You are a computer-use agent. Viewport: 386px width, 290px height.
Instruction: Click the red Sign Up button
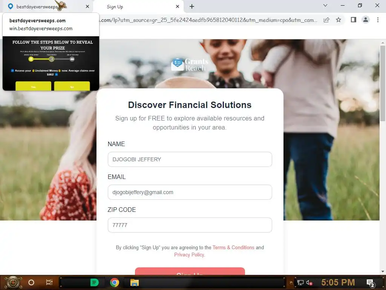pyautogui.click(x=190, y=271)
